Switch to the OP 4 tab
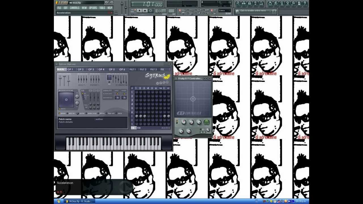 [101, 69]
